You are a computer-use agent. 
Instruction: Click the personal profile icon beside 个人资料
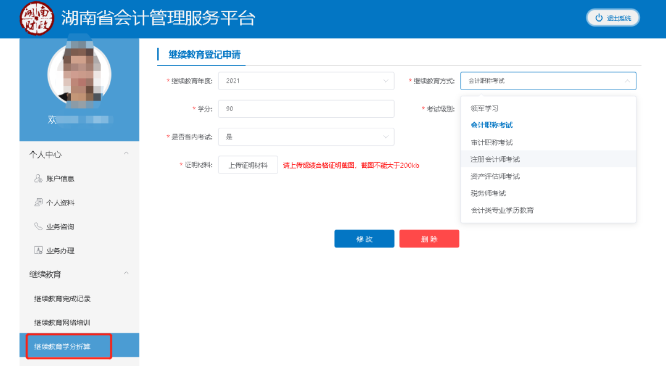(38, 202)
